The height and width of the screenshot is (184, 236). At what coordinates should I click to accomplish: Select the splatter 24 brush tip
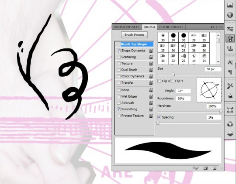(204, 58)
